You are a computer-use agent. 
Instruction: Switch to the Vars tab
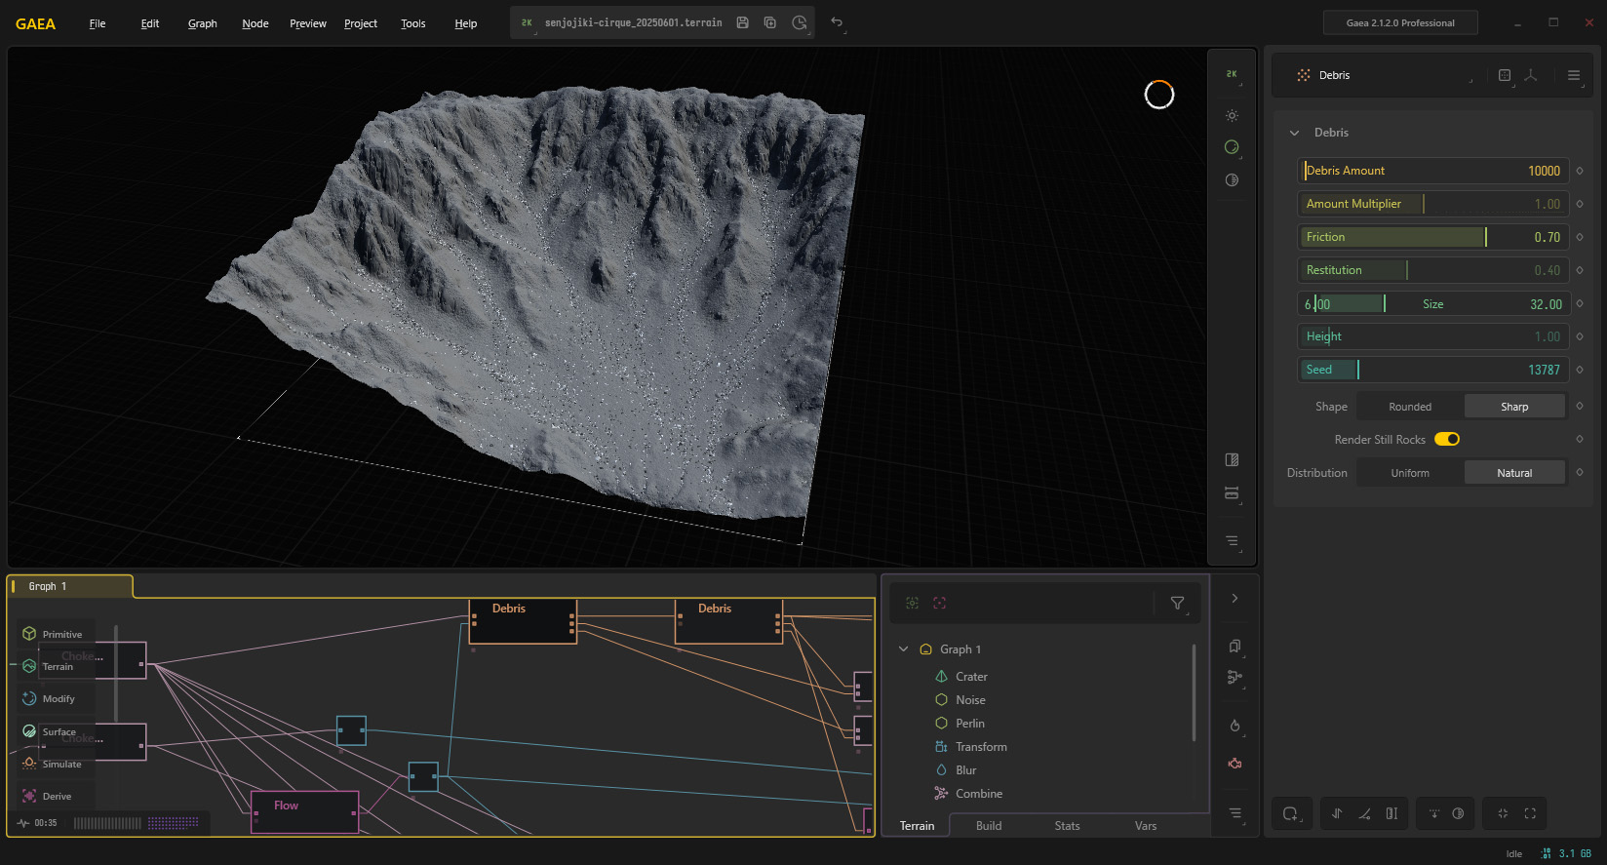point(1146,826)
